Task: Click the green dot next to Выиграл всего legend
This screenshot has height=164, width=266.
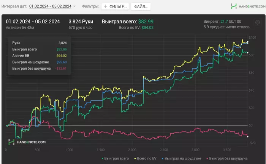Action: pyautogui.click(x=102, y=159)
